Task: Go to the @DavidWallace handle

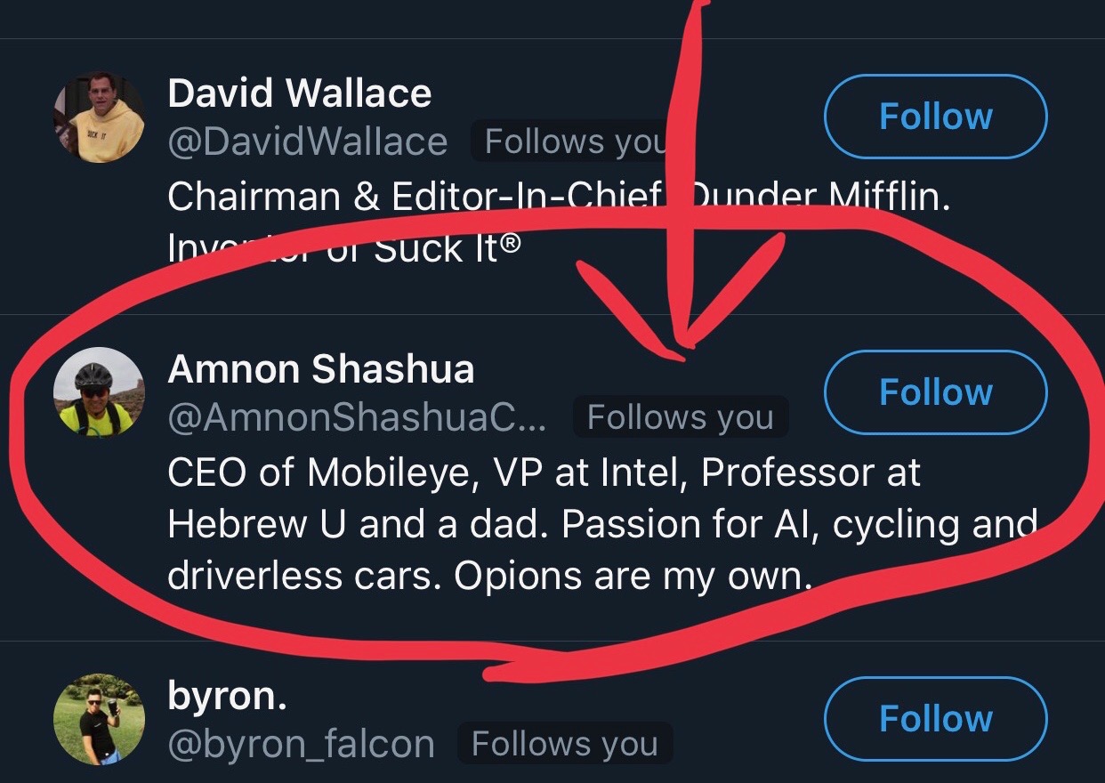Action: pos(308,142)
